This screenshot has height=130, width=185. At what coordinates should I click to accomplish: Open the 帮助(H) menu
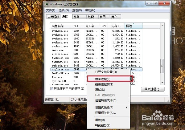click(x=90, y=10)
